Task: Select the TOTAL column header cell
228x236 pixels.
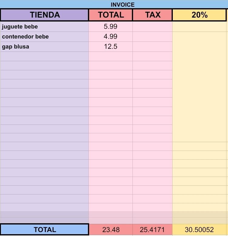Action: pyautogui.click(x=111, y=15)
